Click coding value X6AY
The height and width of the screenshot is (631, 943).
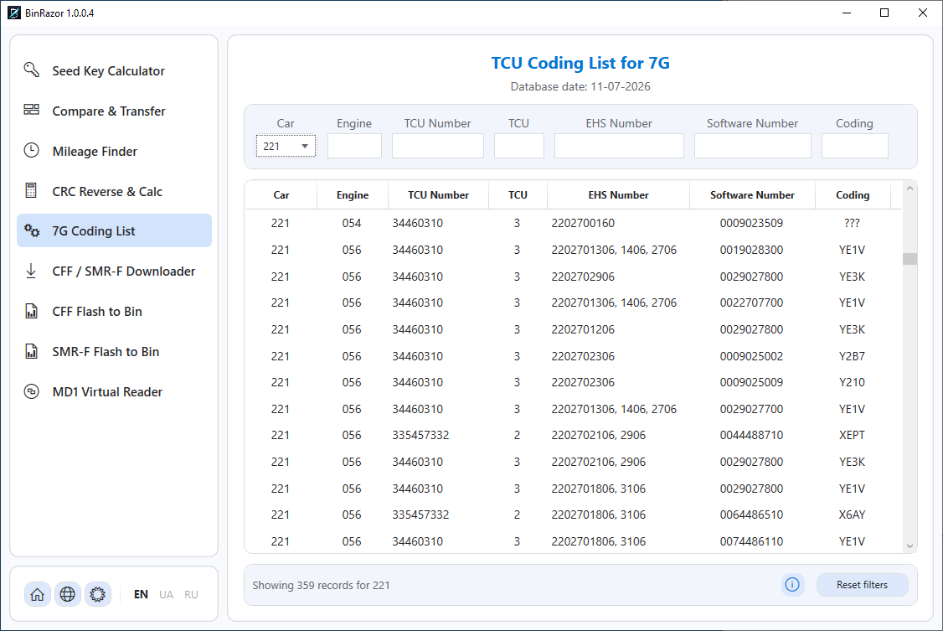[x=853, y=515]
